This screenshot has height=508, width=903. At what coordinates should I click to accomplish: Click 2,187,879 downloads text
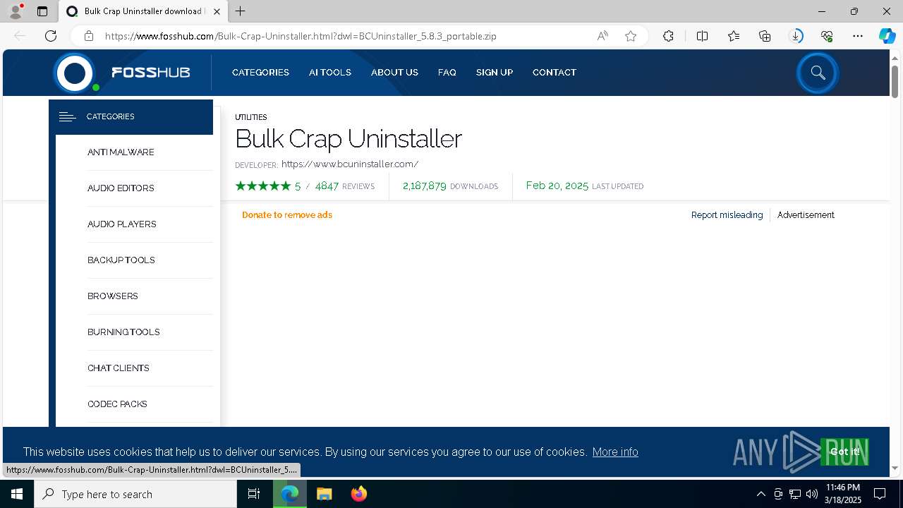[x=450, y=186]
